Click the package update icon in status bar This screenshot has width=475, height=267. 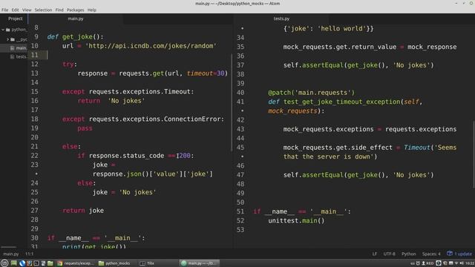pyautogui.click(x=450, y=254)
